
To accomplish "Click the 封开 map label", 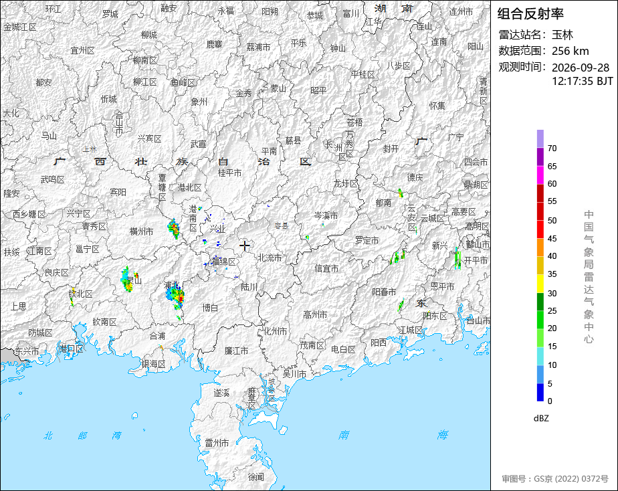I will (x=391, y=149).
